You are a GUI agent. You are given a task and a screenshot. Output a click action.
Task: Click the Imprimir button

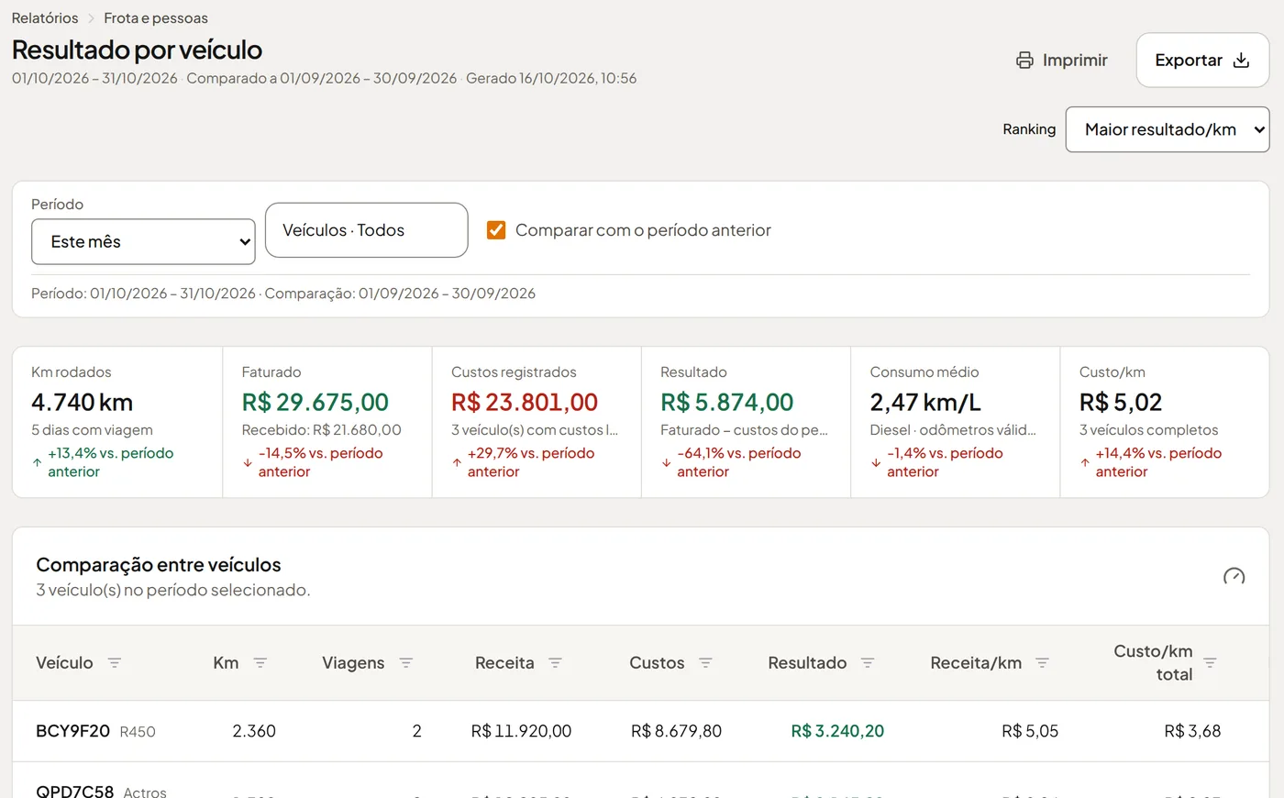(1062, 61)
